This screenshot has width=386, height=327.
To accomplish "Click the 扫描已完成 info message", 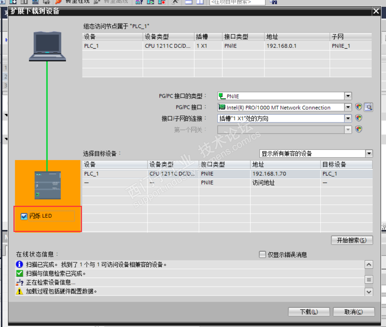I will tap(96, 265).
